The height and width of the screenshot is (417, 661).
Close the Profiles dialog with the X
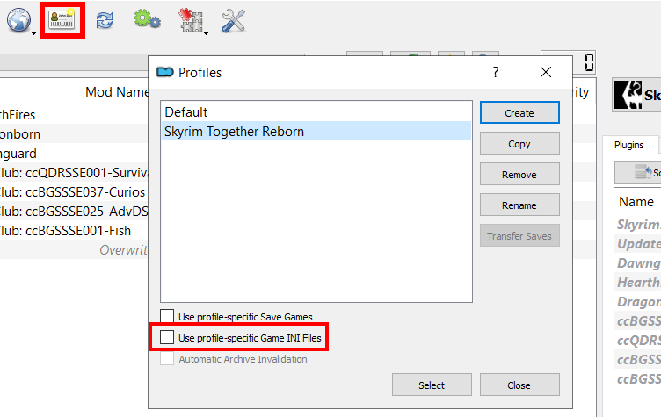(546, 72)
